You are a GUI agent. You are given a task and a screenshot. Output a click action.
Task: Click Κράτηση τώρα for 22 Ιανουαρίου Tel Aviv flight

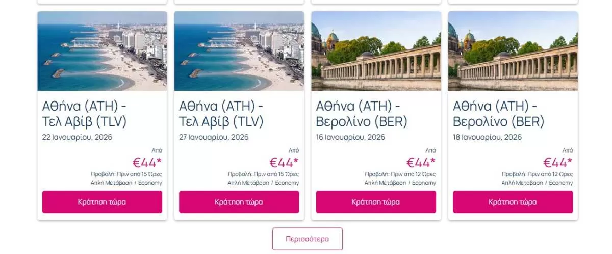[102, 201]
